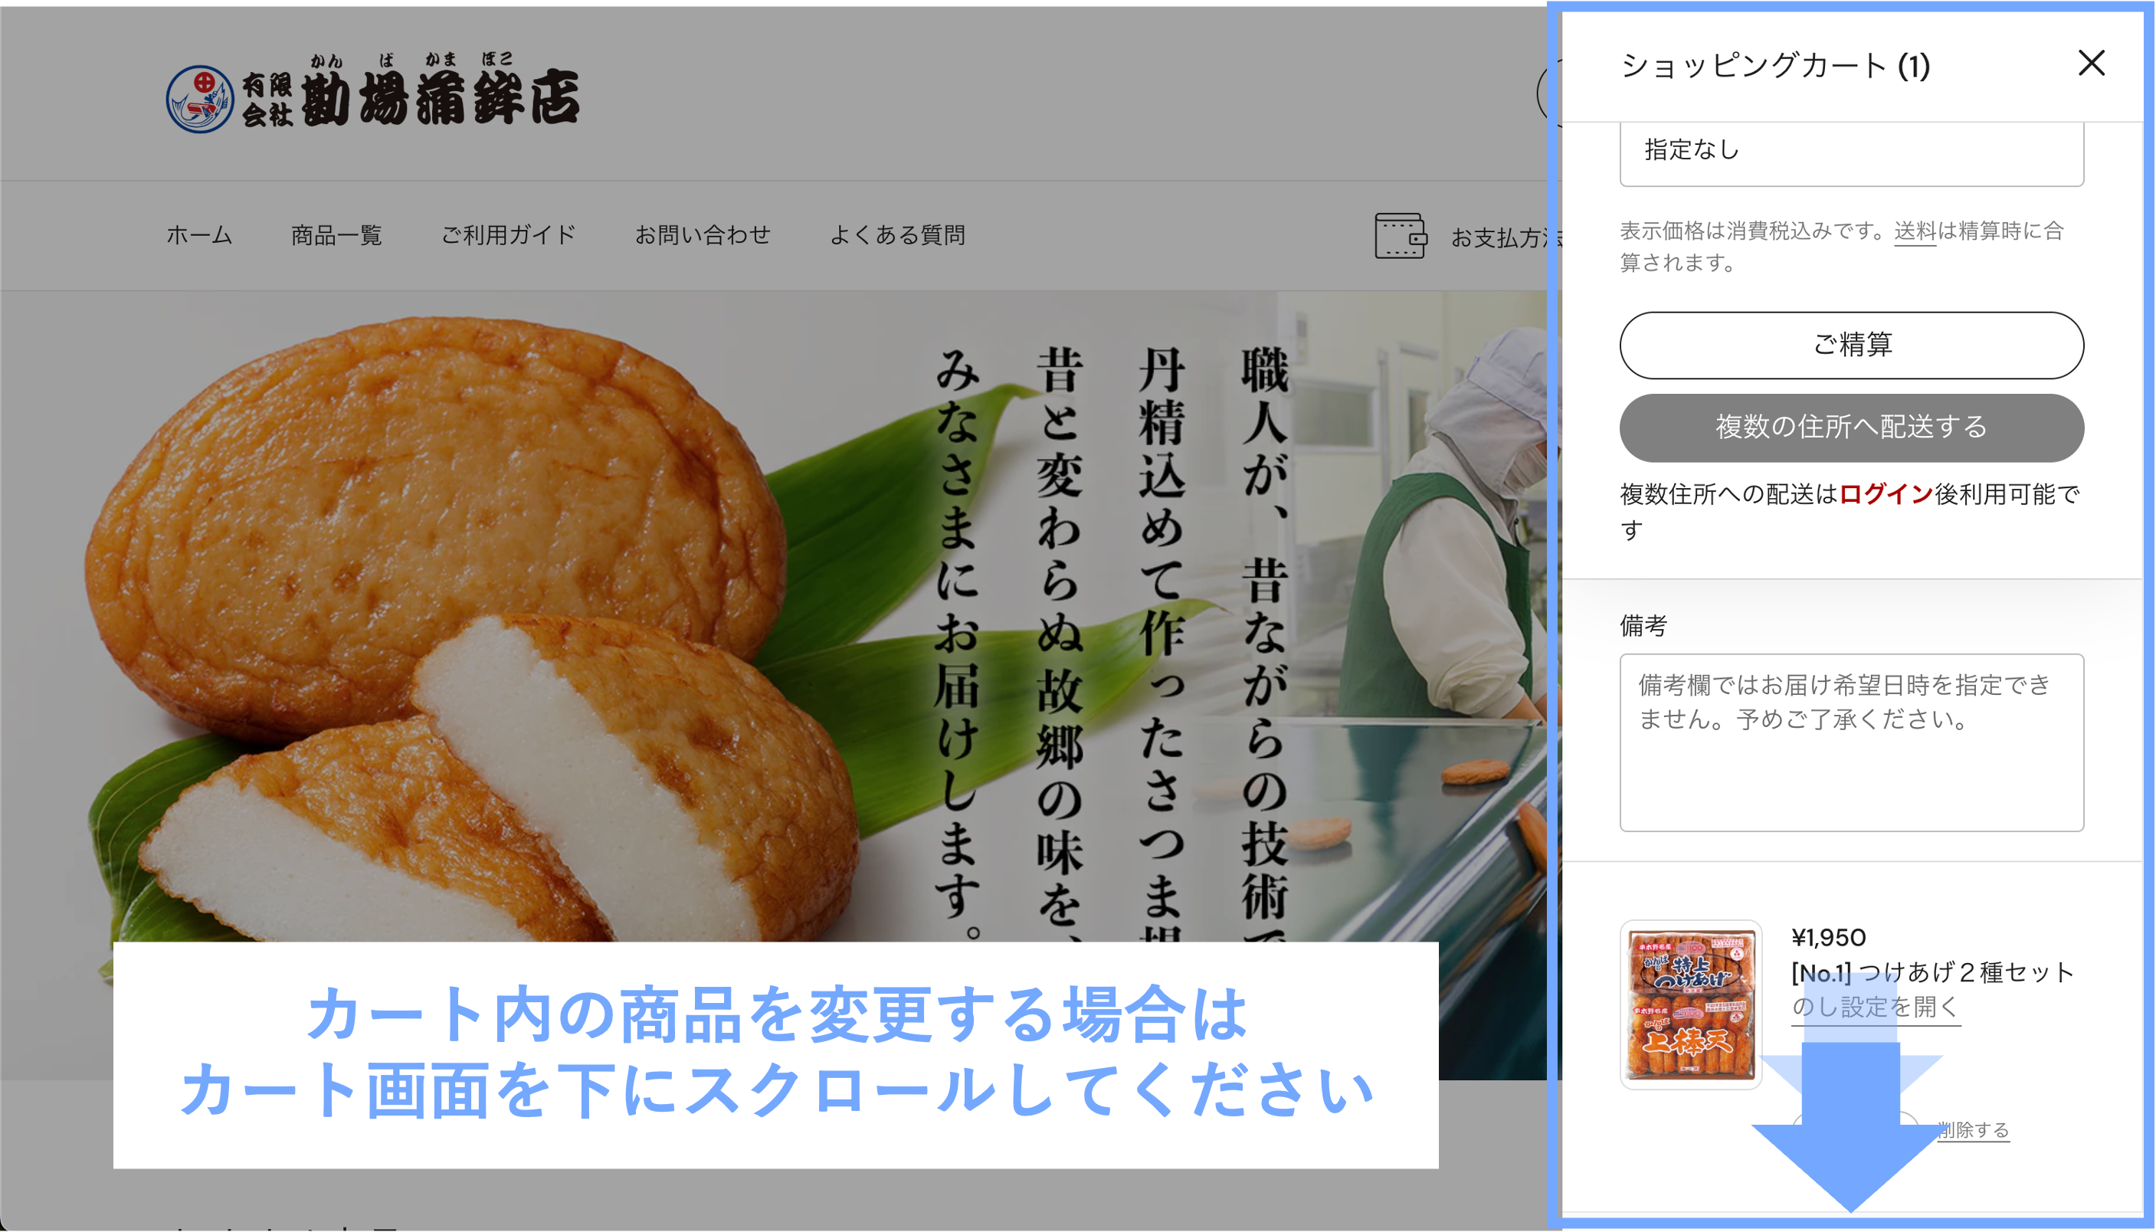Click the 勘場蒲鉾店 store logo

point(372,94)
